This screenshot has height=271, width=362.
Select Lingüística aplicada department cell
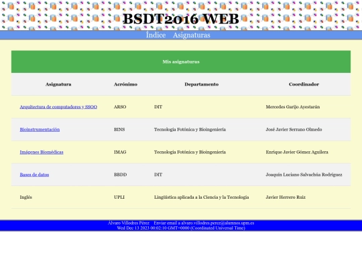[x=202, y=197]
